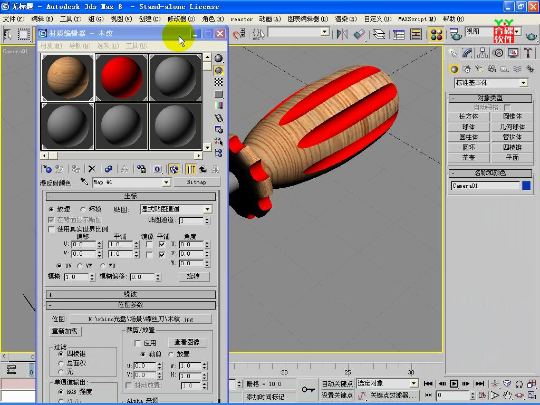Click the Sample Type sphere icon
This screenshot has width=540, height=405.
pyautogui.click(x=218, y=58)
